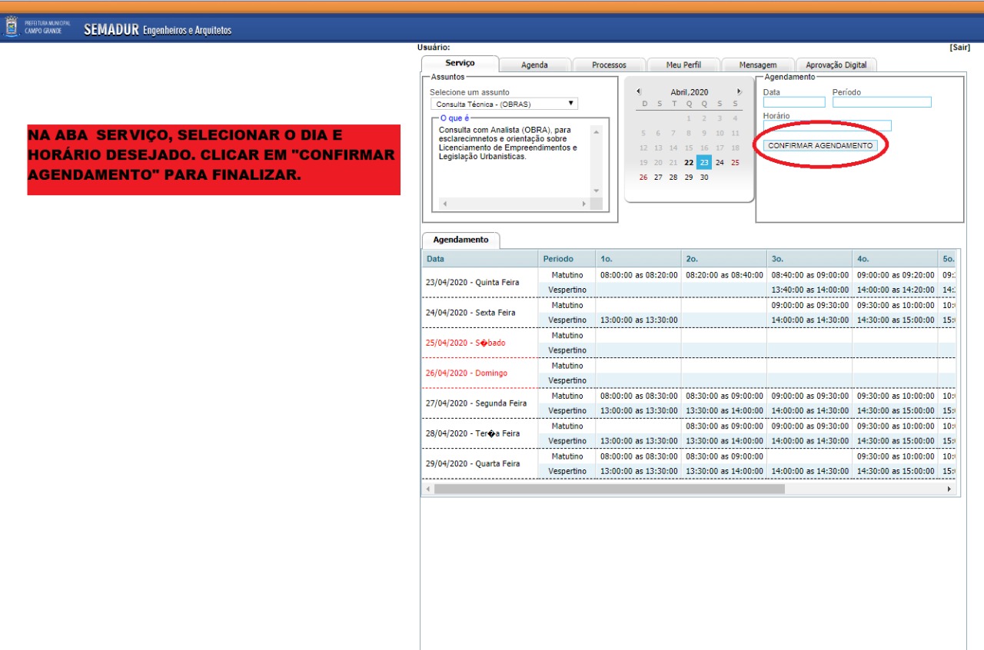Pick 24/04 Matutino slot 09:00:00 as 09:30:00
Viewport: 984px width, 650px height.
pyautogui.click(x=809, y=305)
